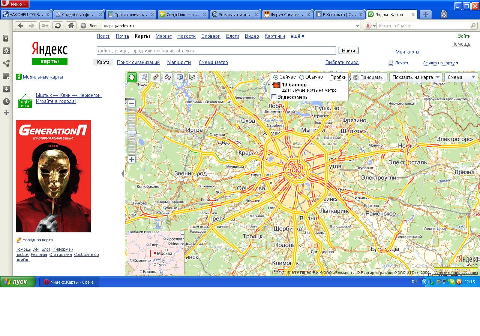Click the Generation П movie ad banner
Screen dimensions: 480x336
click(53, 176)
